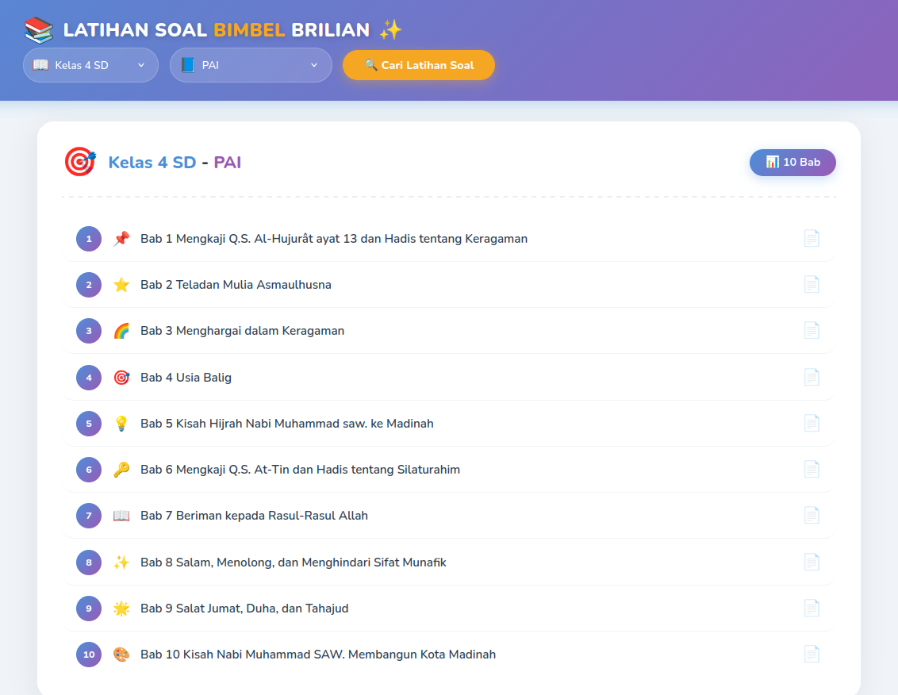This screenshot has width=898, height=695.
Task: Click the LATIHAN SOAL BIMBEL BRILIAN title
Action: click(217, 30)
